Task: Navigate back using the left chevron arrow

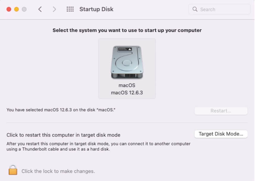Action: (40, 9)
